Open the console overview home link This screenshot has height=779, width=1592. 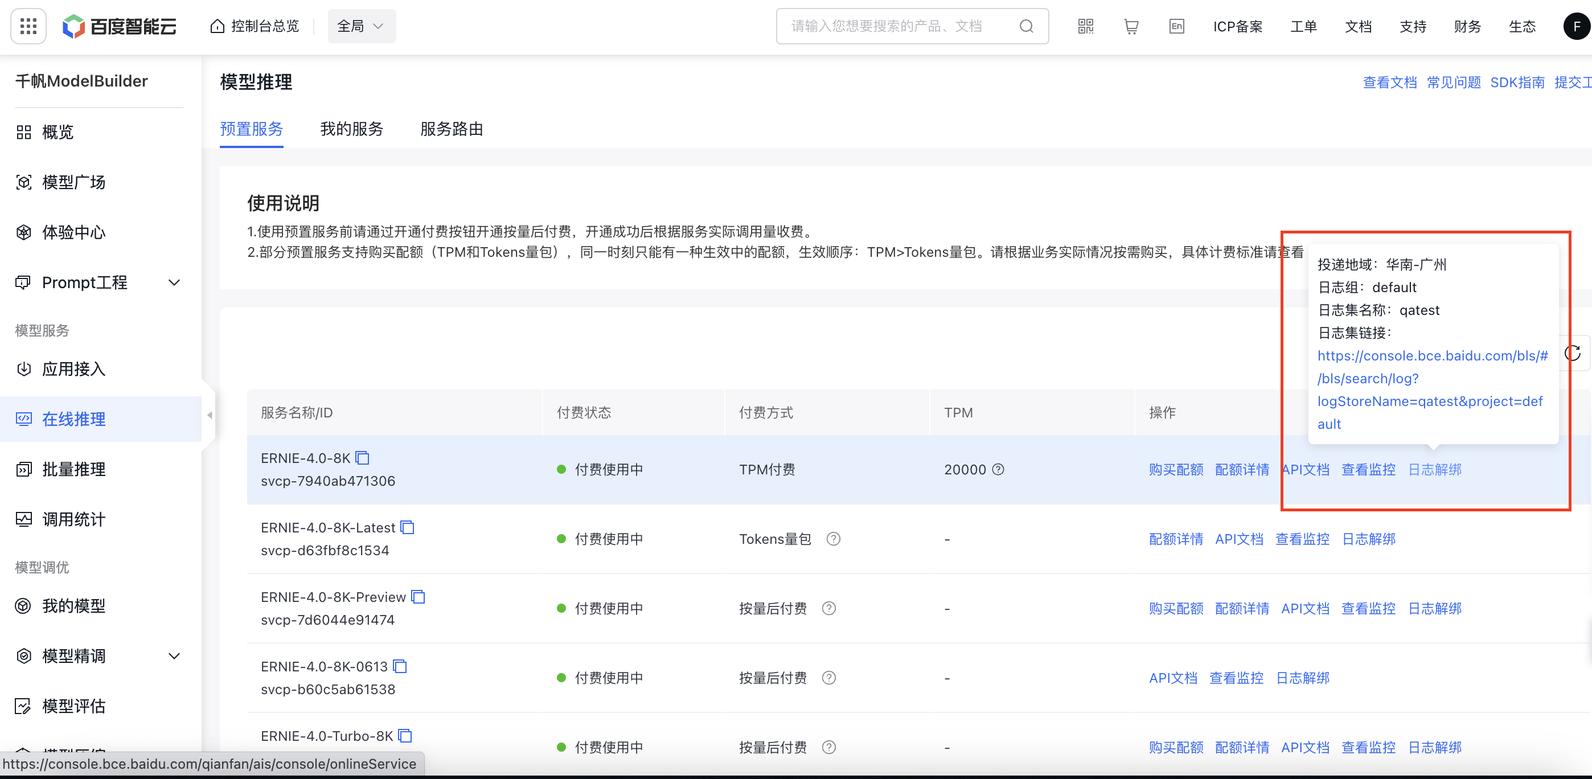coord(255,26)
